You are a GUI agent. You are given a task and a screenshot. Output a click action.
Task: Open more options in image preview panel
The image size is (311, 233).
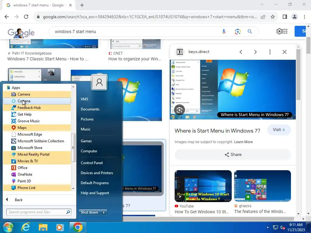(x=270, y=52)
